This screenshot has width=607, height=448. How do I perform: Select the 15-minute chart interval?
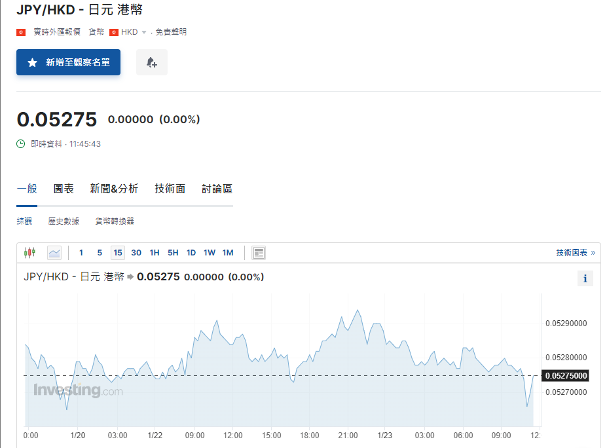118,253
